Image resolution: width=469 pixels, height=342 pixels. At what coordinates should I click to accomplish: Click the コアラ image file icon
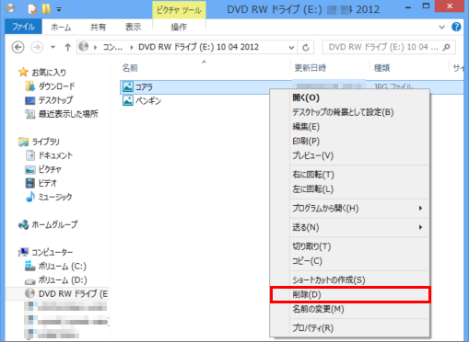pos(128,86)
